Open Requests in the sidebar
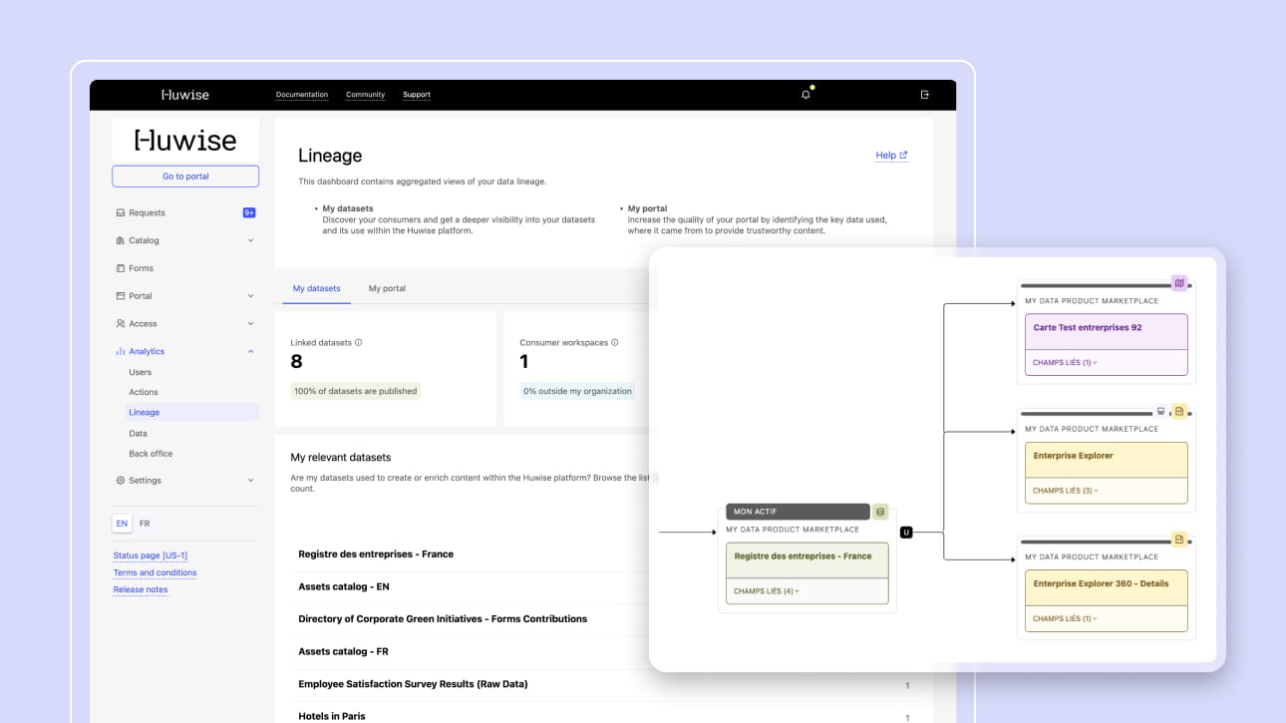Viewport: 1286px width, 723px height. [147, 212]
